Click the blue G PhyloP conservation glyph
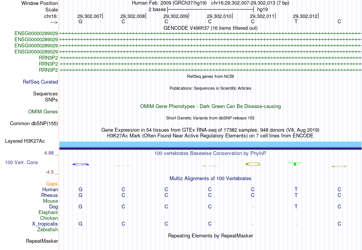Viewport: 362px width, 250px height. [x=80, y=164]
